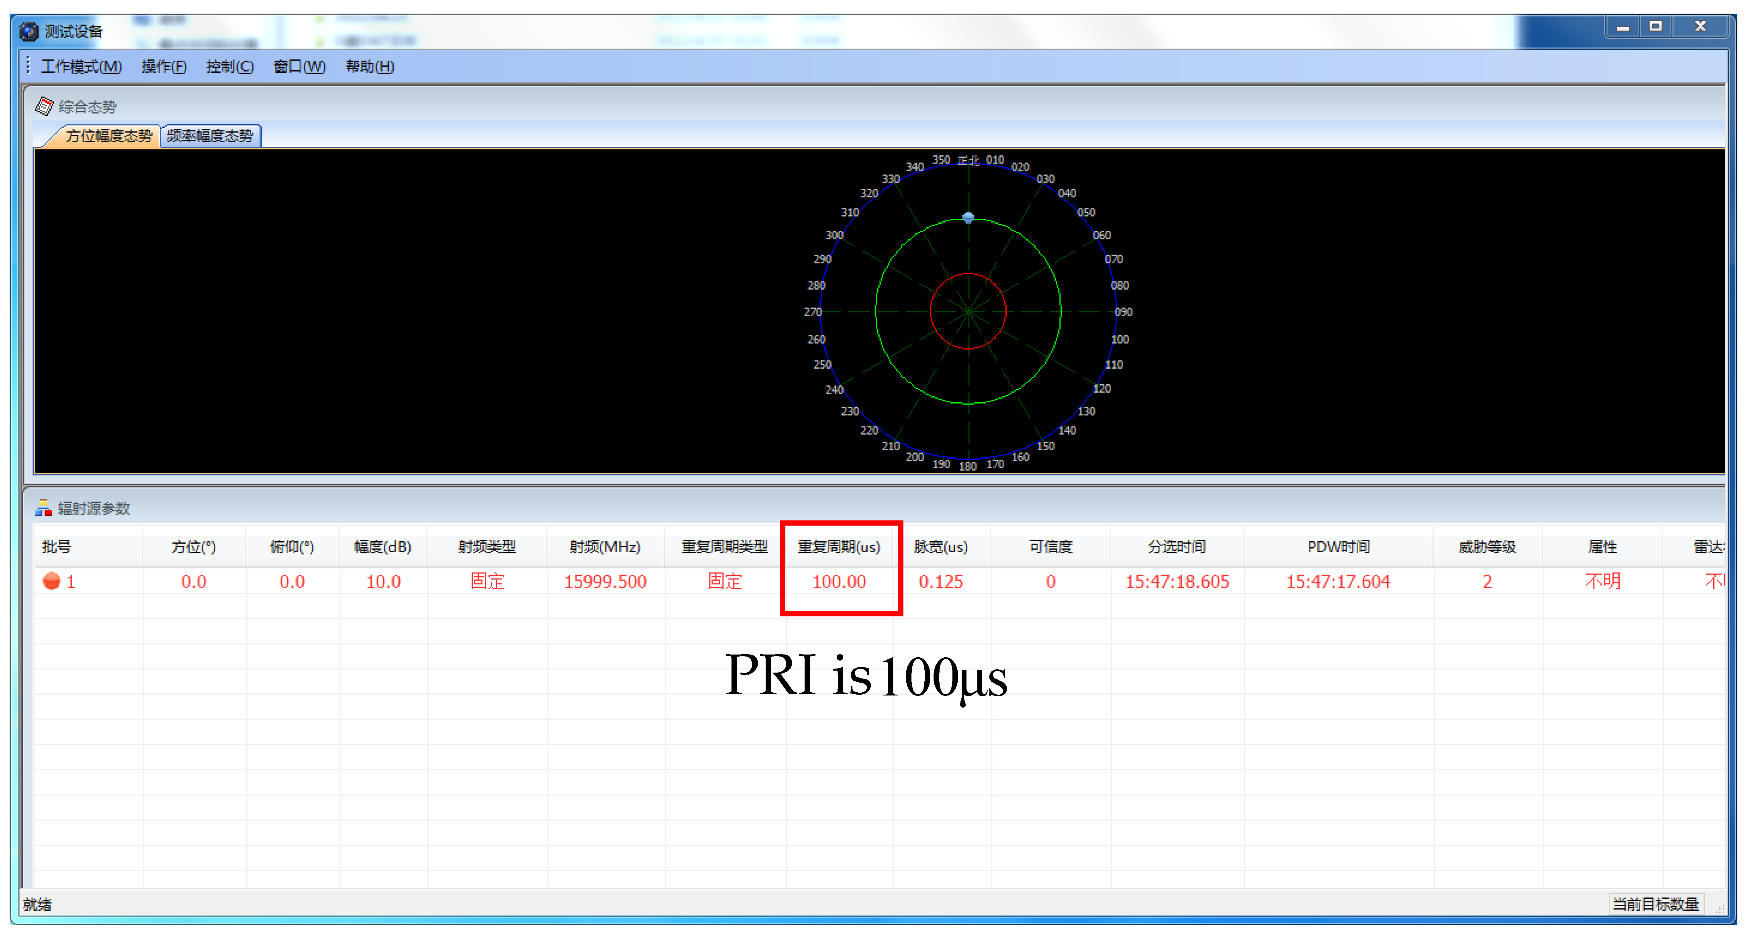Select the threat level cell showing 2

[x=1487, y=582]
